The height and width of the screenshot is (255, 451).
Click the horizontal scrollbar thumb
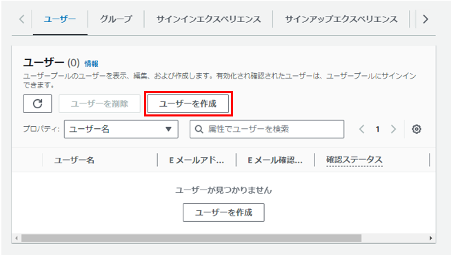coord(191,238)
